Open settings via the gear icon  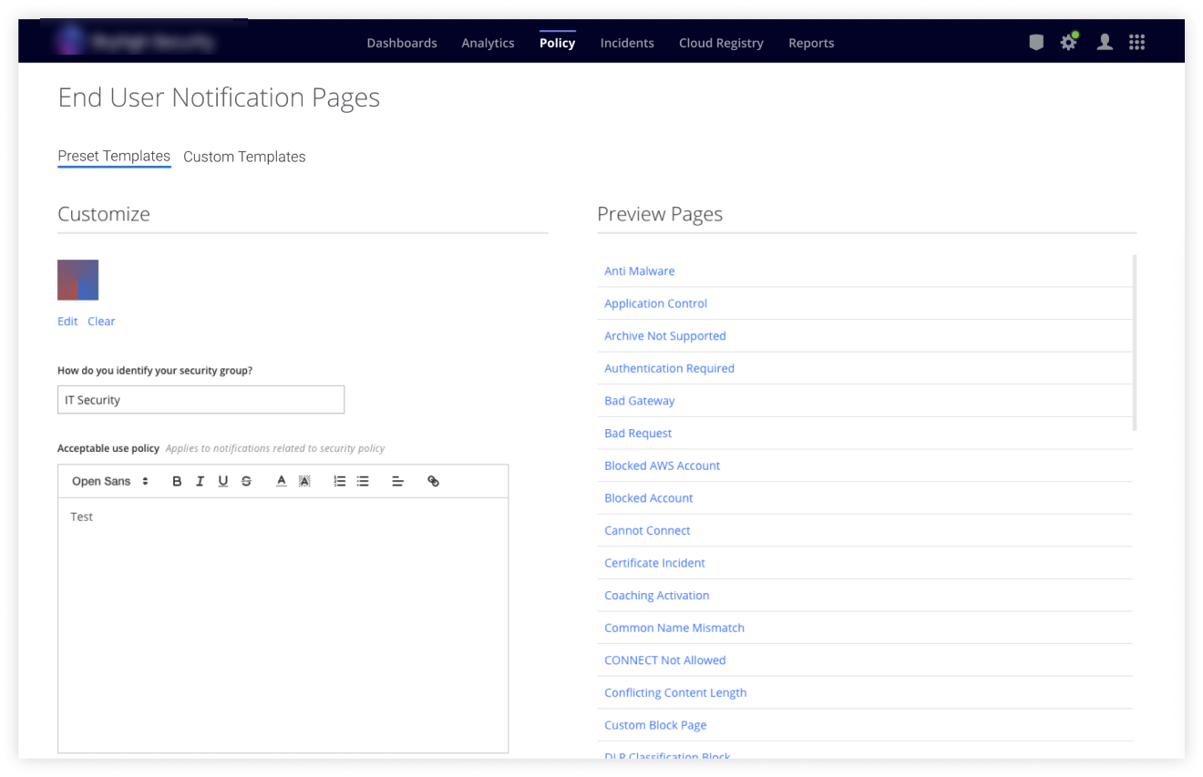point(1068,42)
